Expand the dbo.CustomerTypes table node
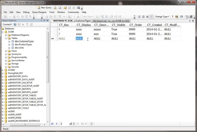This screenshot has height=132, width=197. tap(9, 41)
